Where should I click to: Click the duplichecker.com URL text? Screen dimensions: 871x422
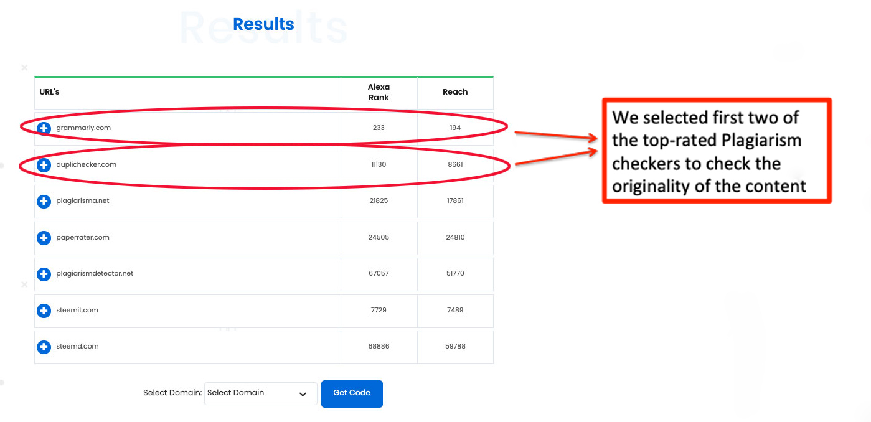tap(86, 165)
